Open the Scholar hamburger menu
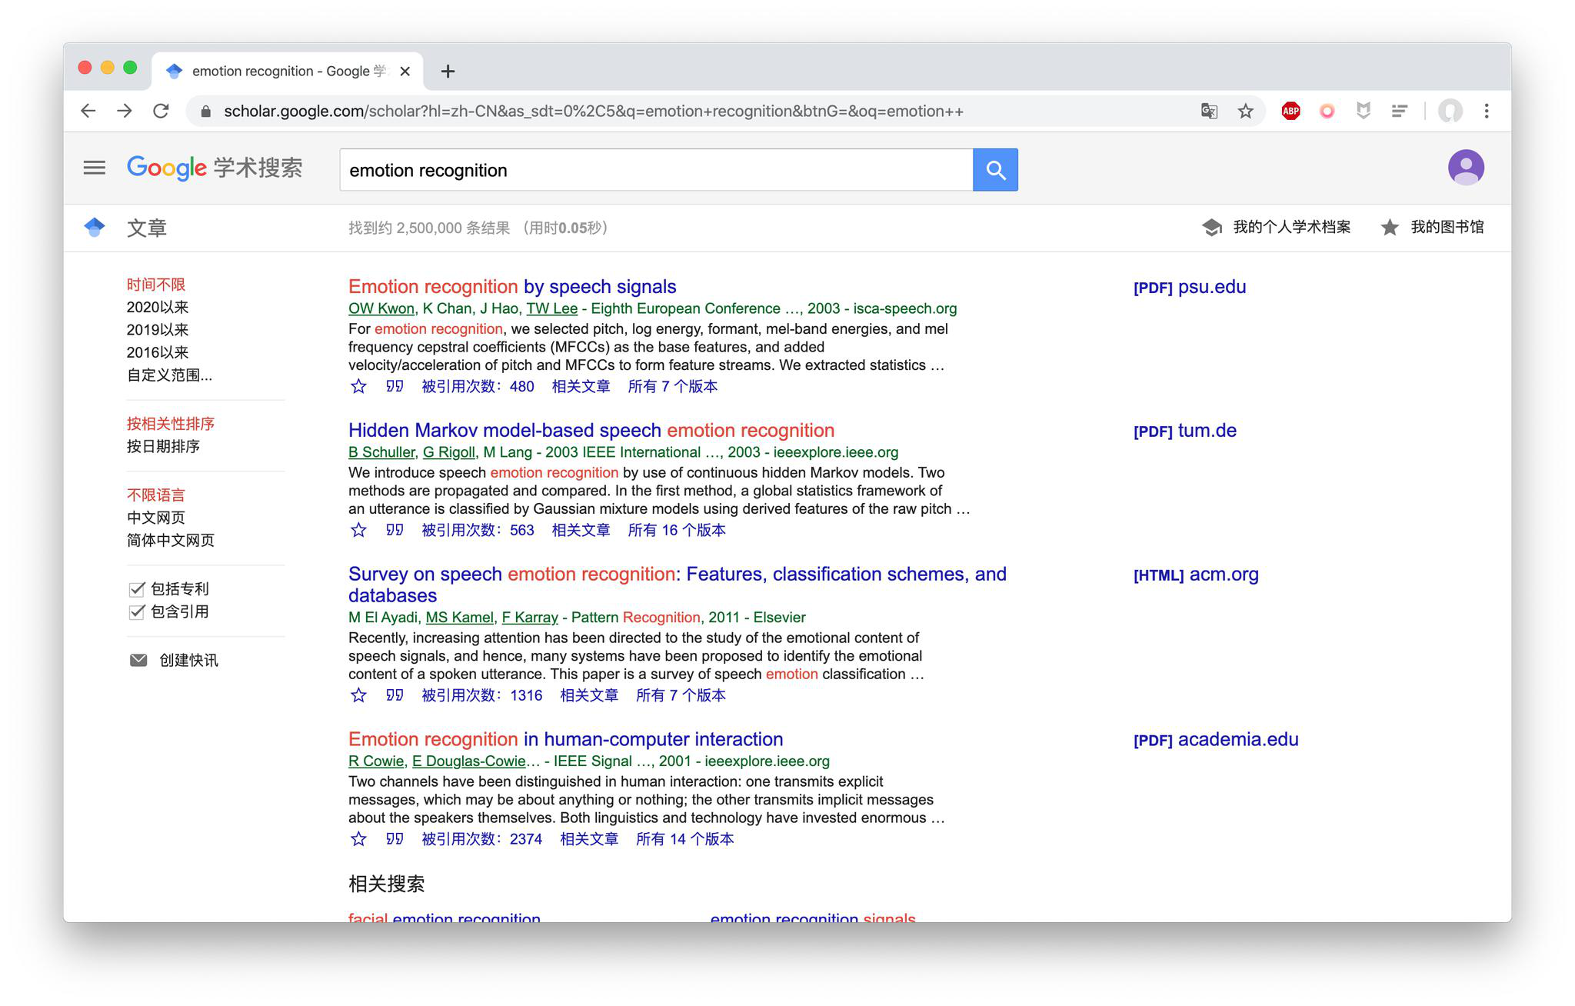1575x1006 pixels. 95,168
